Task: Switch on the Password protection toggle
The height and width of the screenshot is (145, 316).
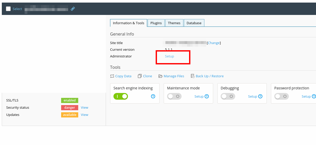Action: (x=281, y=96)
